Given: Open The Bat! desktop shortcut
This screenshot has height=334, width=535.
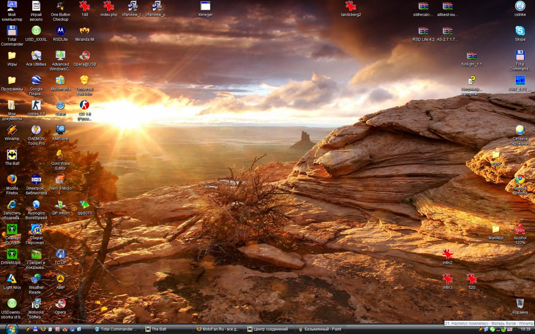Looking at the screenshot, I should [12, 158].
